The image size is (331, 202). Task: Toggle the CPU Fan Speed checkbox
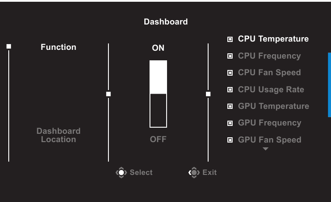[230, 73]
